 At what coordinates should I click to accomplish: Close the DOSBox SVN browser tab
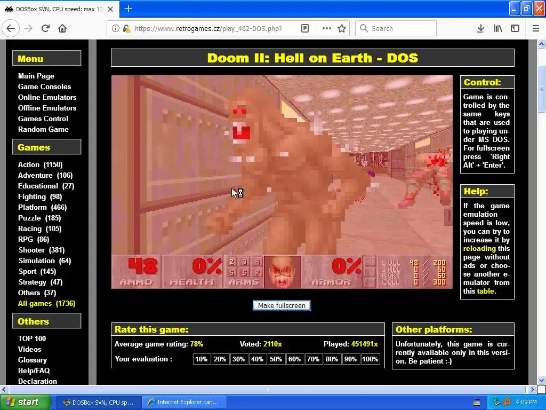click(110, 9)
